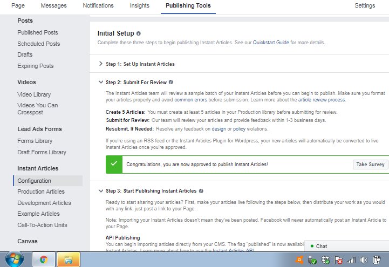Open Draft Forms Library
The height and width of the screenshot is (267, 389).
pyautogui.click(x=42, y=152)
